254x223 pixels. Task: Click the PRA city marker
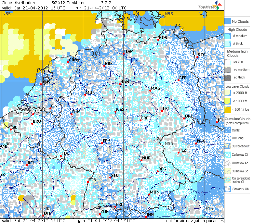(x=196, y=143)
